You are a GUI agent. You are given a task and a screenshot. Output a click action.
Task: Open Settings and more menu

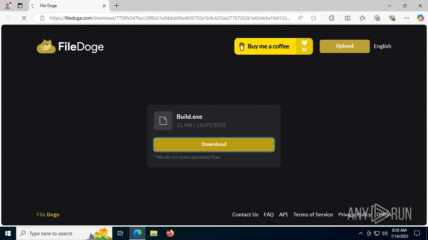pyautogui.click(x=407, y=18)
